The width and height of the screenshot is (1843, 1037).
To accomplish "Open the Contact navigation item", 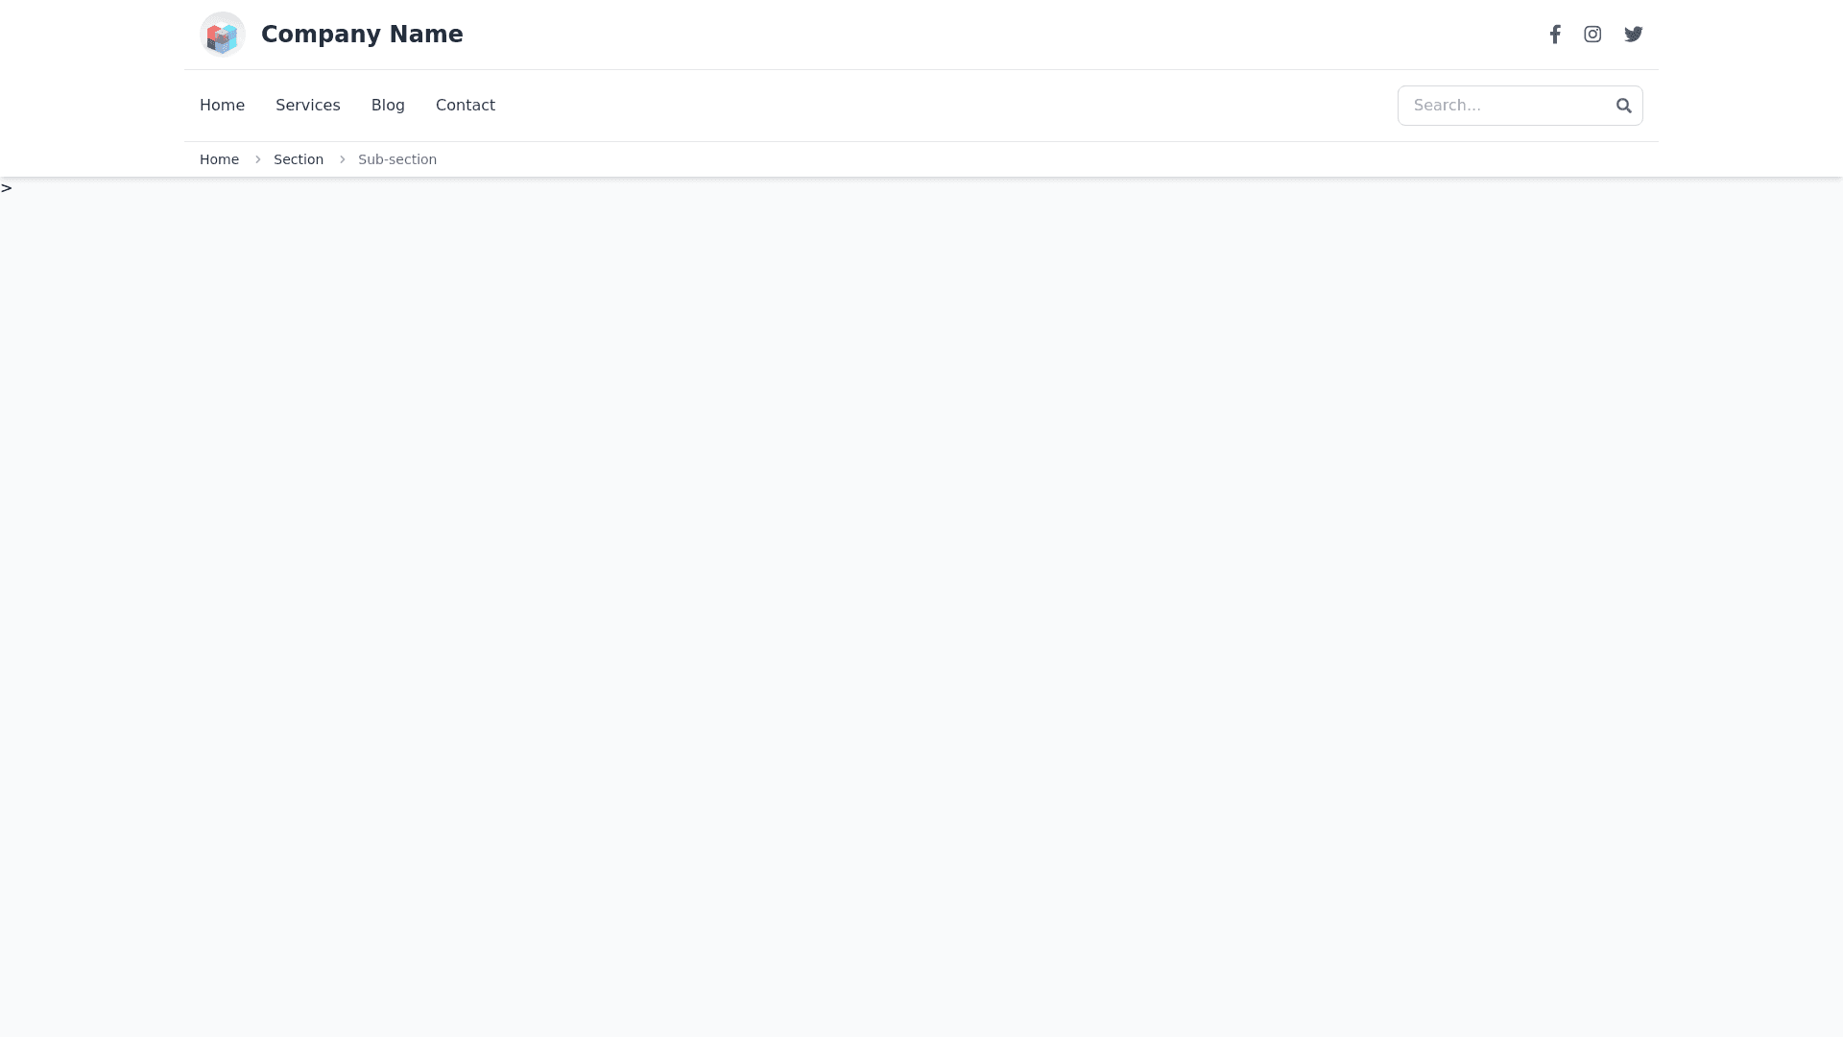I will (x=465, y=106).
